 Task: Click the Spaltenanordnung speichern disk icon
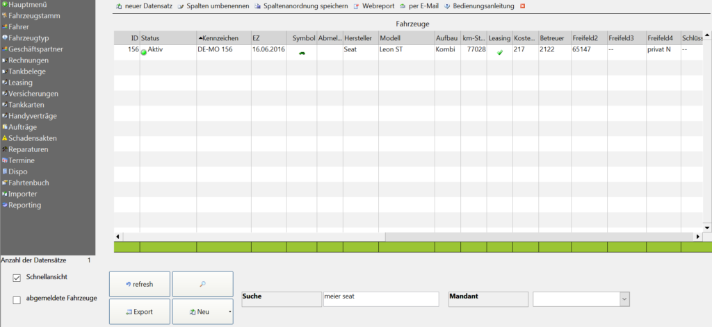(x=257, y=7)
